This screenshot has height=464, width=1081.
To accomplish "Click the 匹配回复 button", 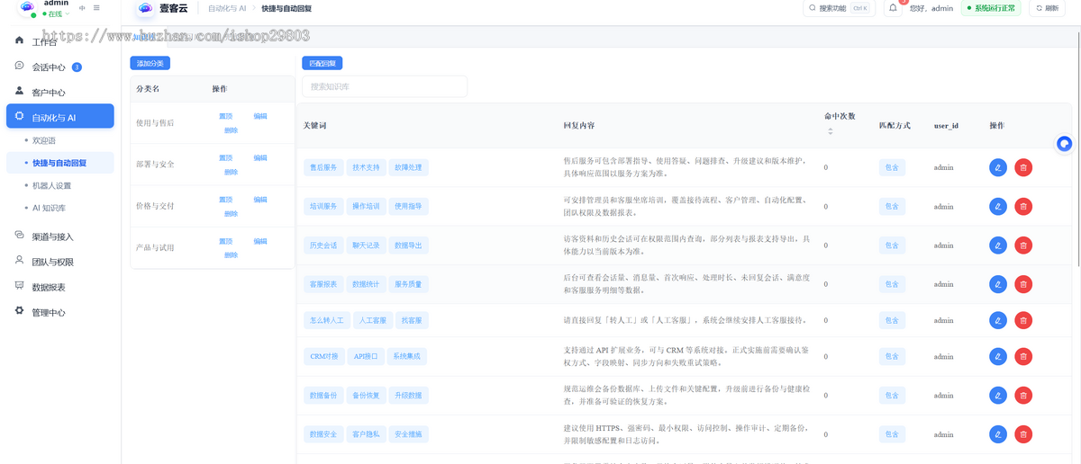I will pyautogui.click(x=322, y=63).
